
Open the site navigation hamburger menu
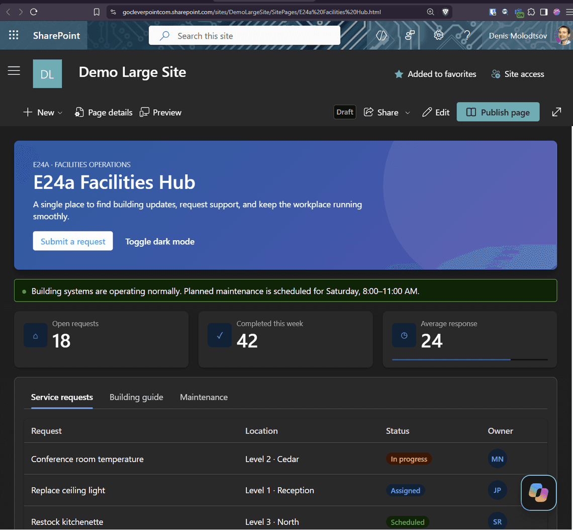point(14,70)
